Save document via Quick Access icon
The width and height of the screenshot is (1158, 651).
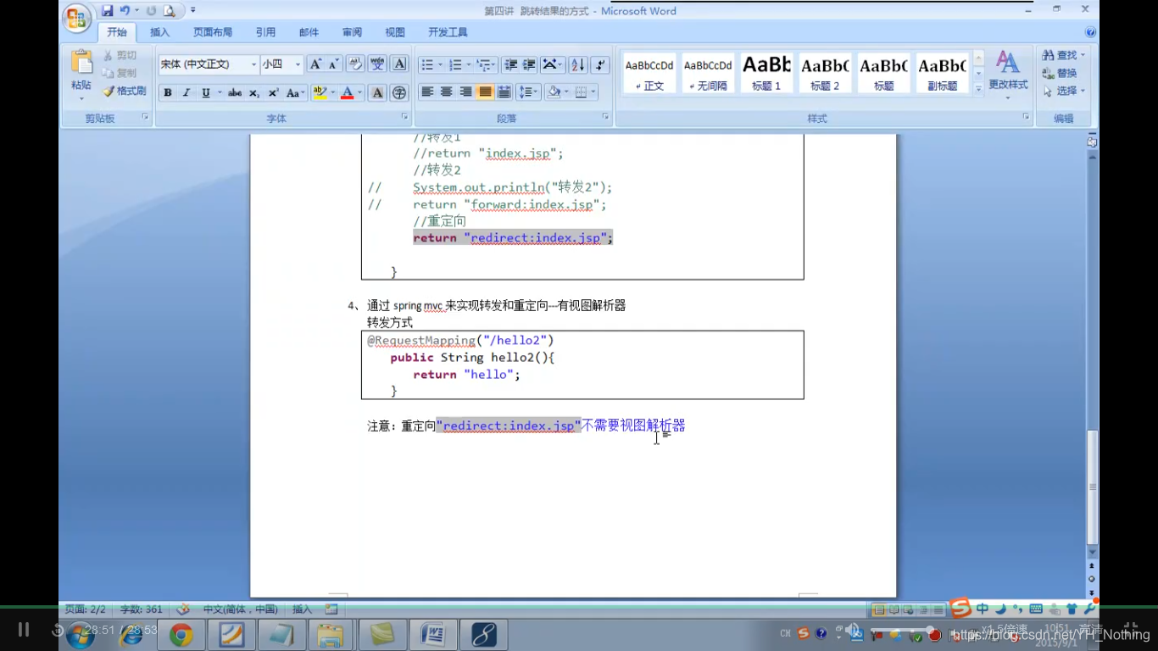pos(107,11)
